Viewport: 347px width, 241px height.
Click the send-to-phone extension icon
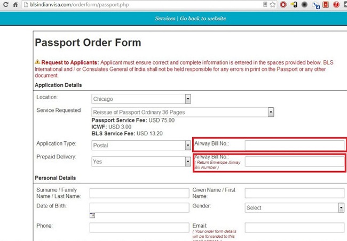point(293,4)
